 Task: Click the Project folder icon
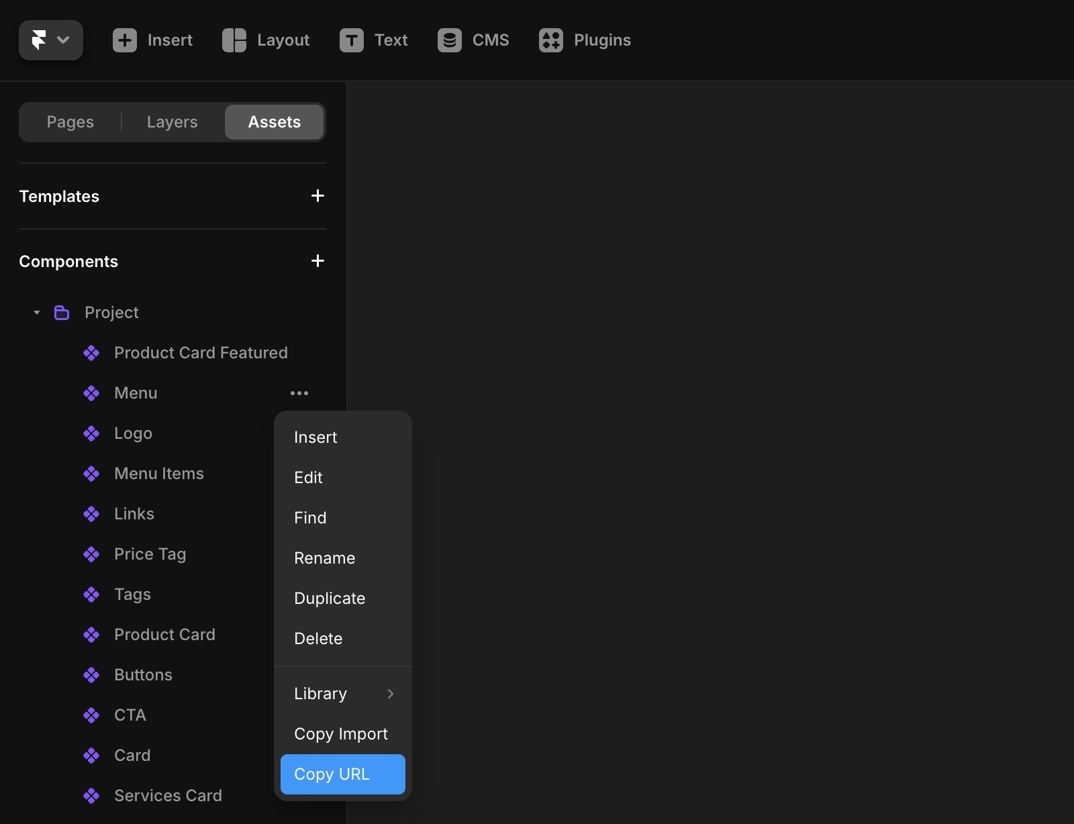point(62,313)
